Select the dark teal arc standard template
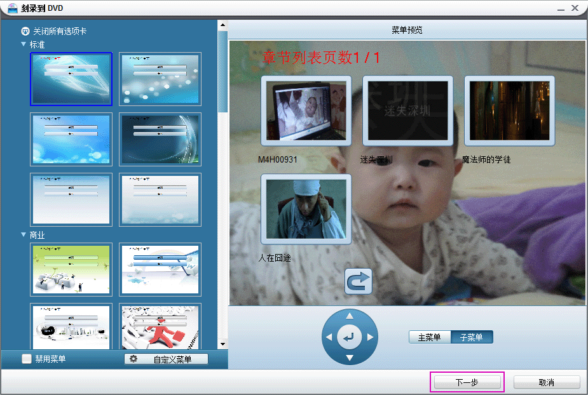588x395 pixels. coord(160,140)
